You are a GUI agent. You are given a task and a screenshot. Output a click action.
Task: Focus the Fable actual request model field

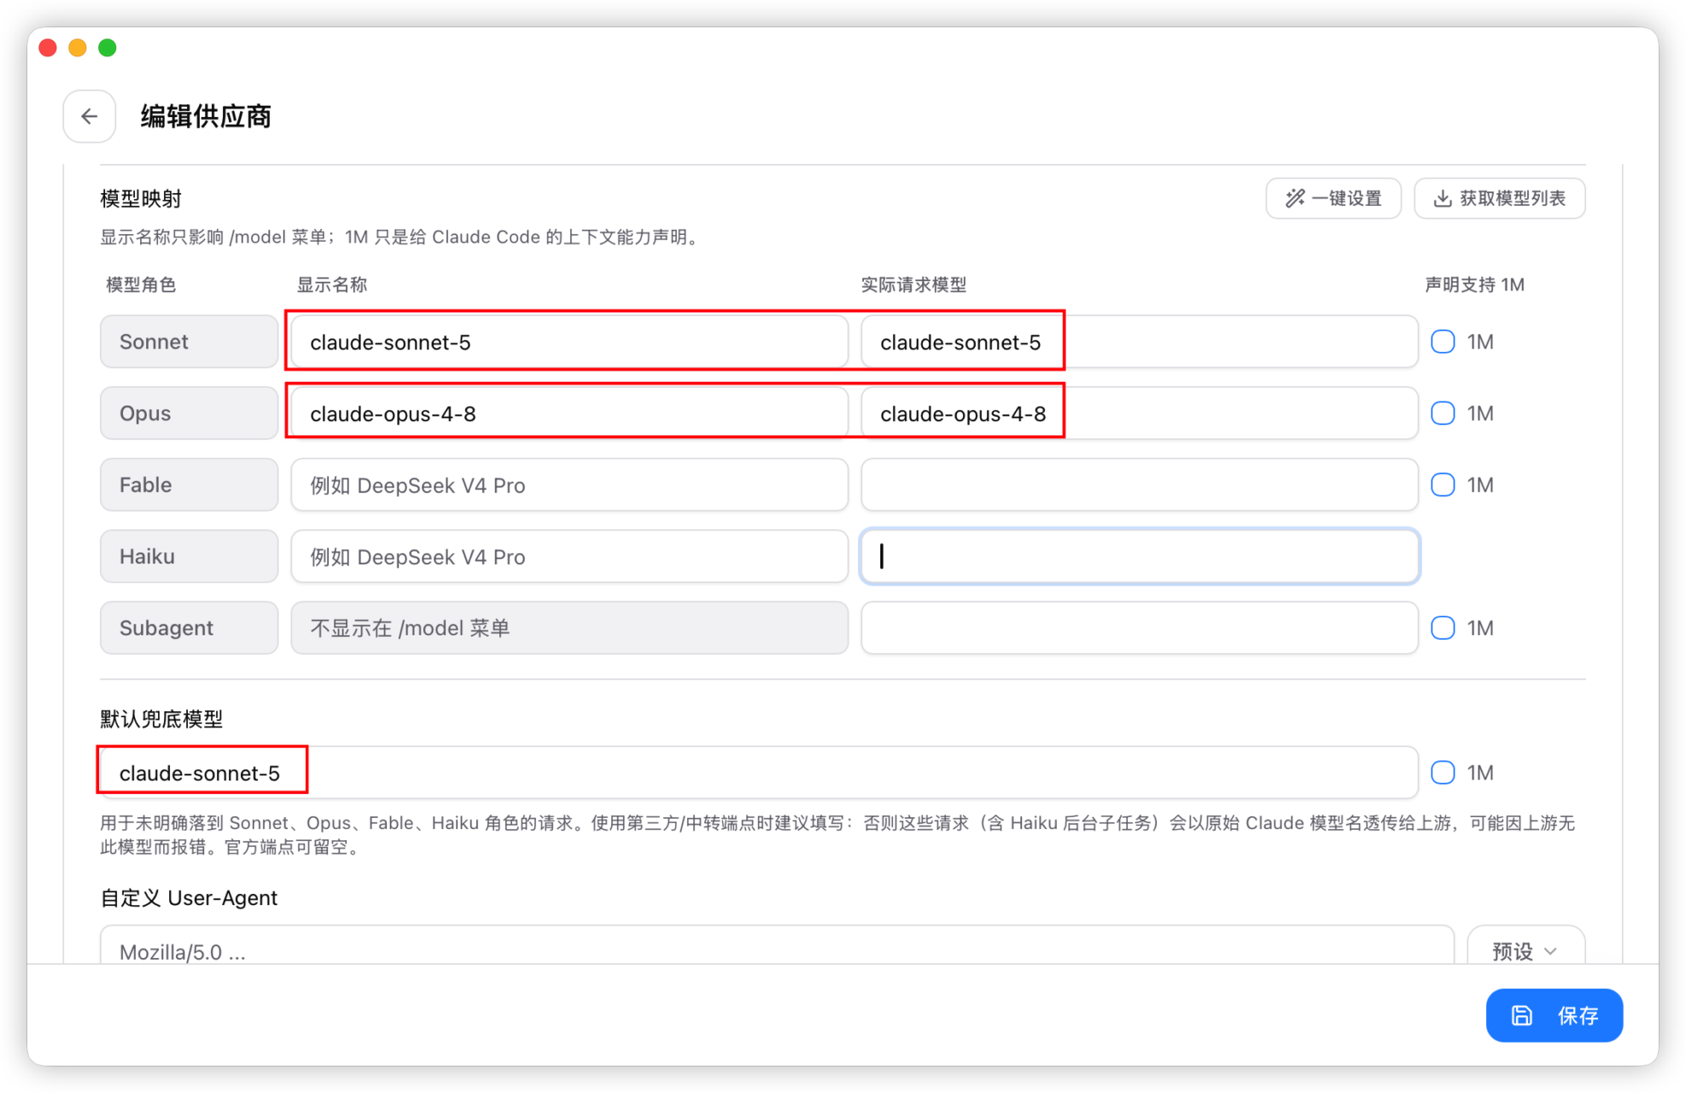tap(1140, 485)
